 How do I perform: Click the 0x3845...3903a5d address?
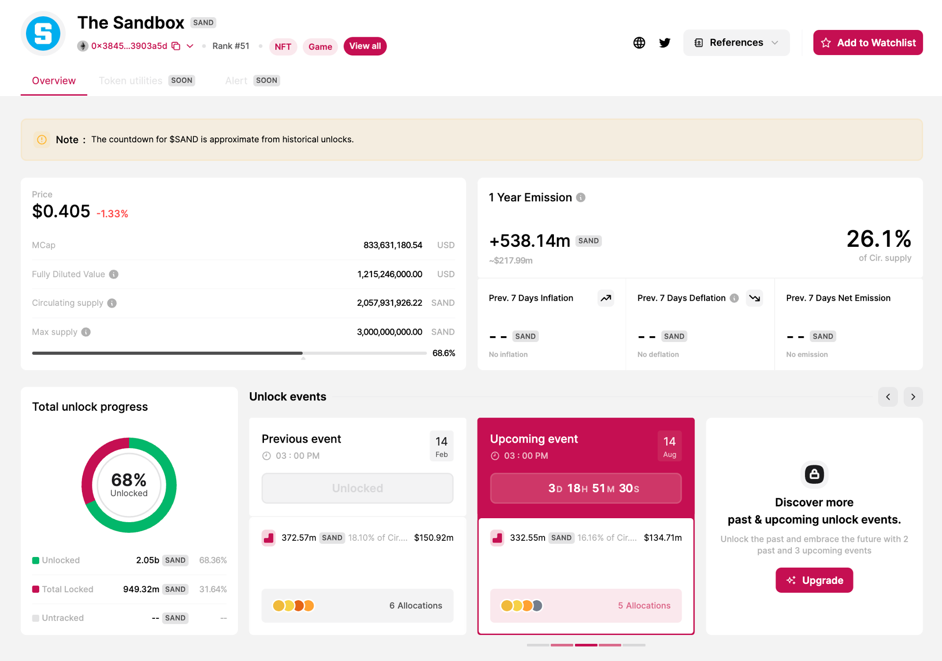point(129,46)
